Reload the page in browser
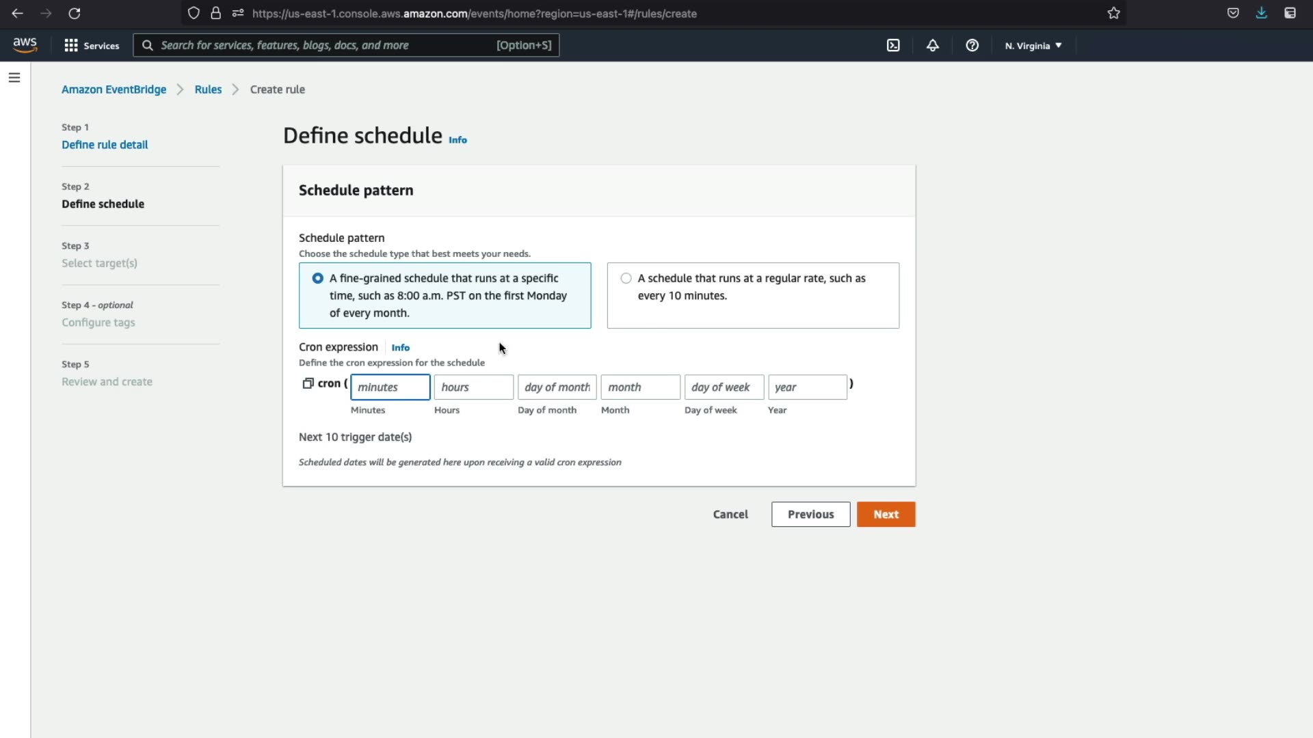The width and height of the screenshot is (1313, 738). click(x=75, y=13)
